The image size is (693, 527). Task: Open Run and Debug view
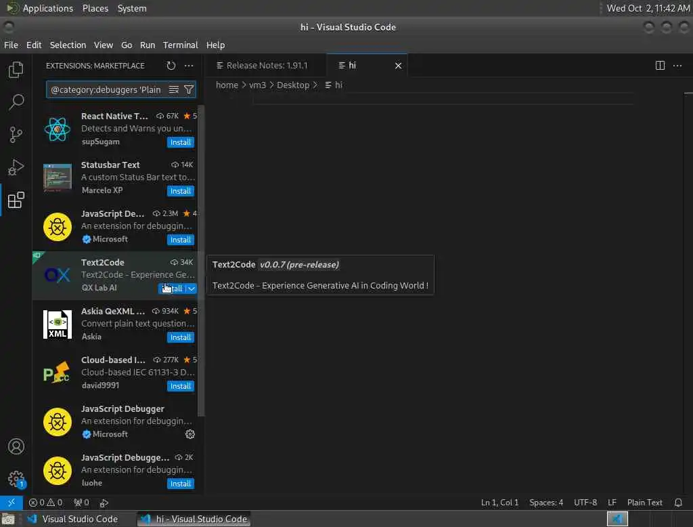(x=16, y=167)
